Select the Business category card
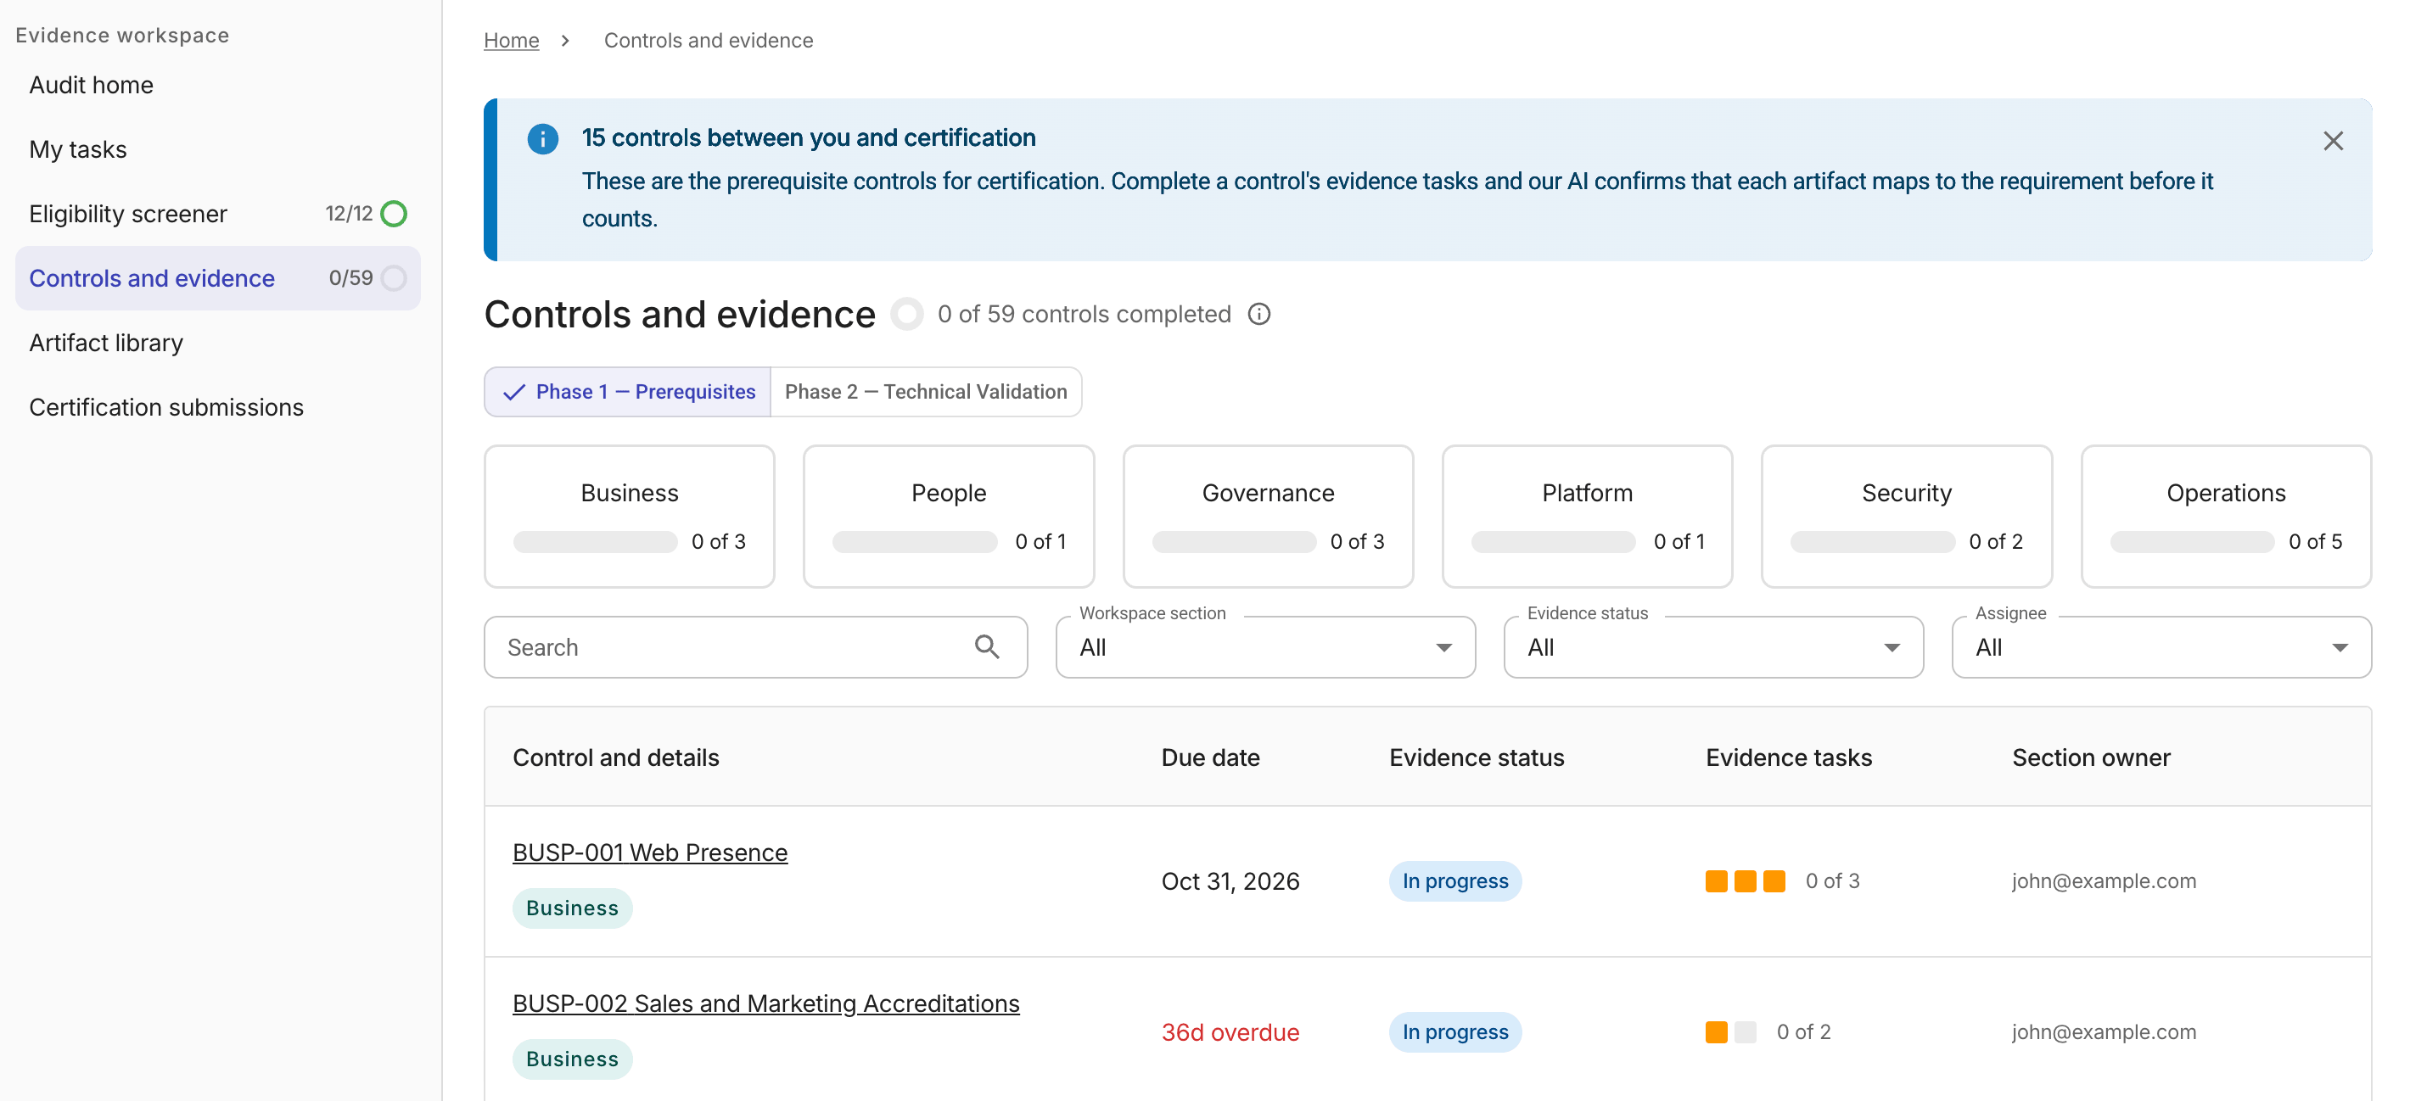The image size is (2410, 1101). tap(630, 517)
